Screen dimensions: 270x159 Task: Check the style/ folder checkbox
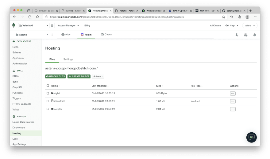click(48, 93)
